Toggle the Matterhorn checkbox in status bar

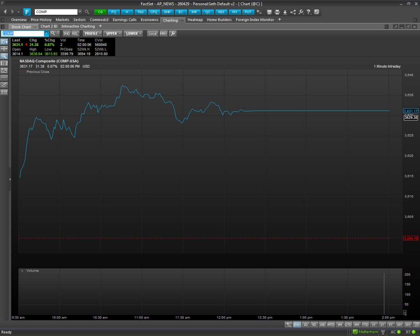pos(355,331)
